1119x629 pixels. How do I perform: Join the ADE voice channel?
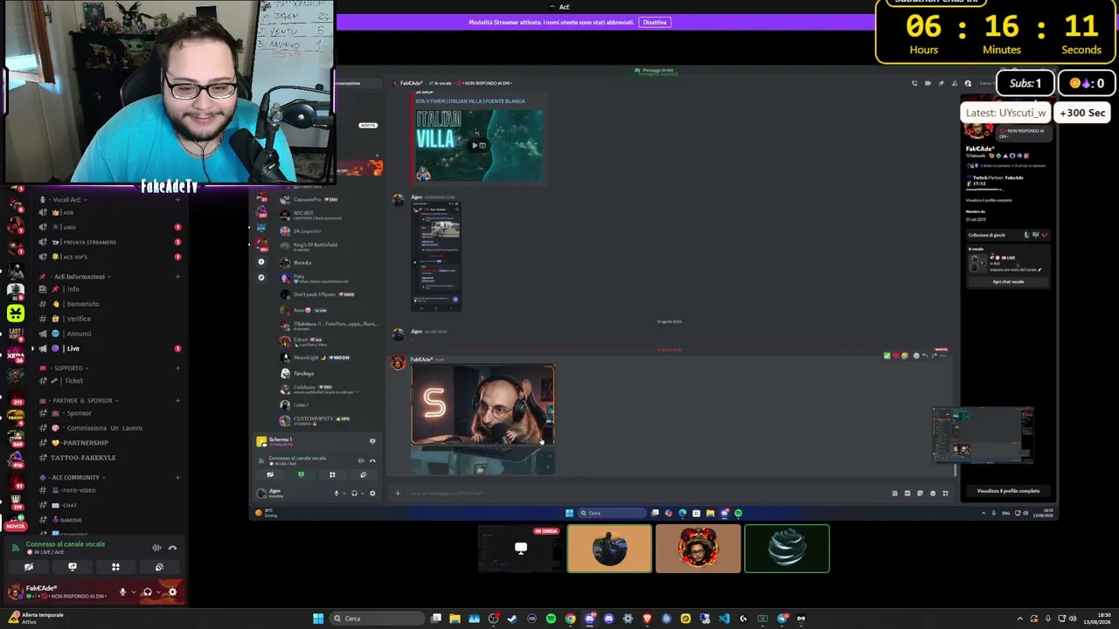click(109, 212)
